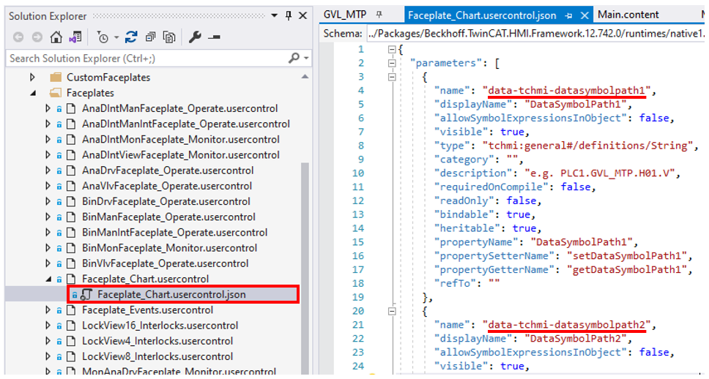Toggle Show All Files icon
Screen dimensions: 709x379
169,37
